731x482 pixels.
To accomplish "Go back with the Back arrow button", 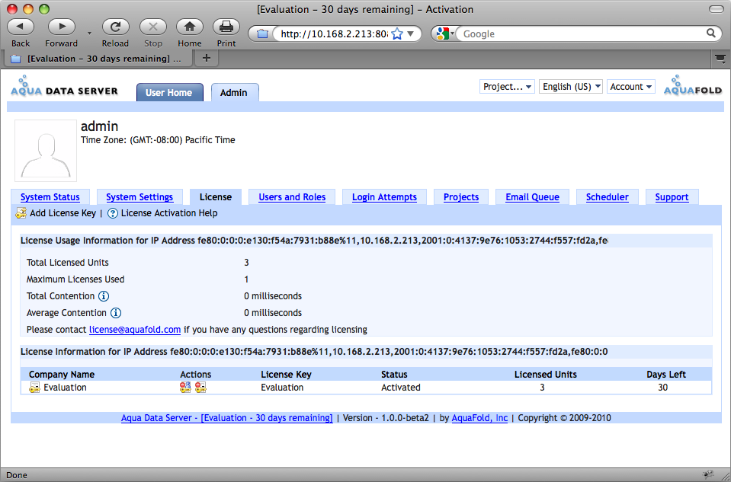I will (x=21, y=27).
